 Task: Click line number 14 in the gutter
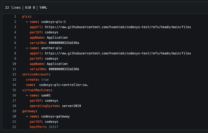coord(14,85)
